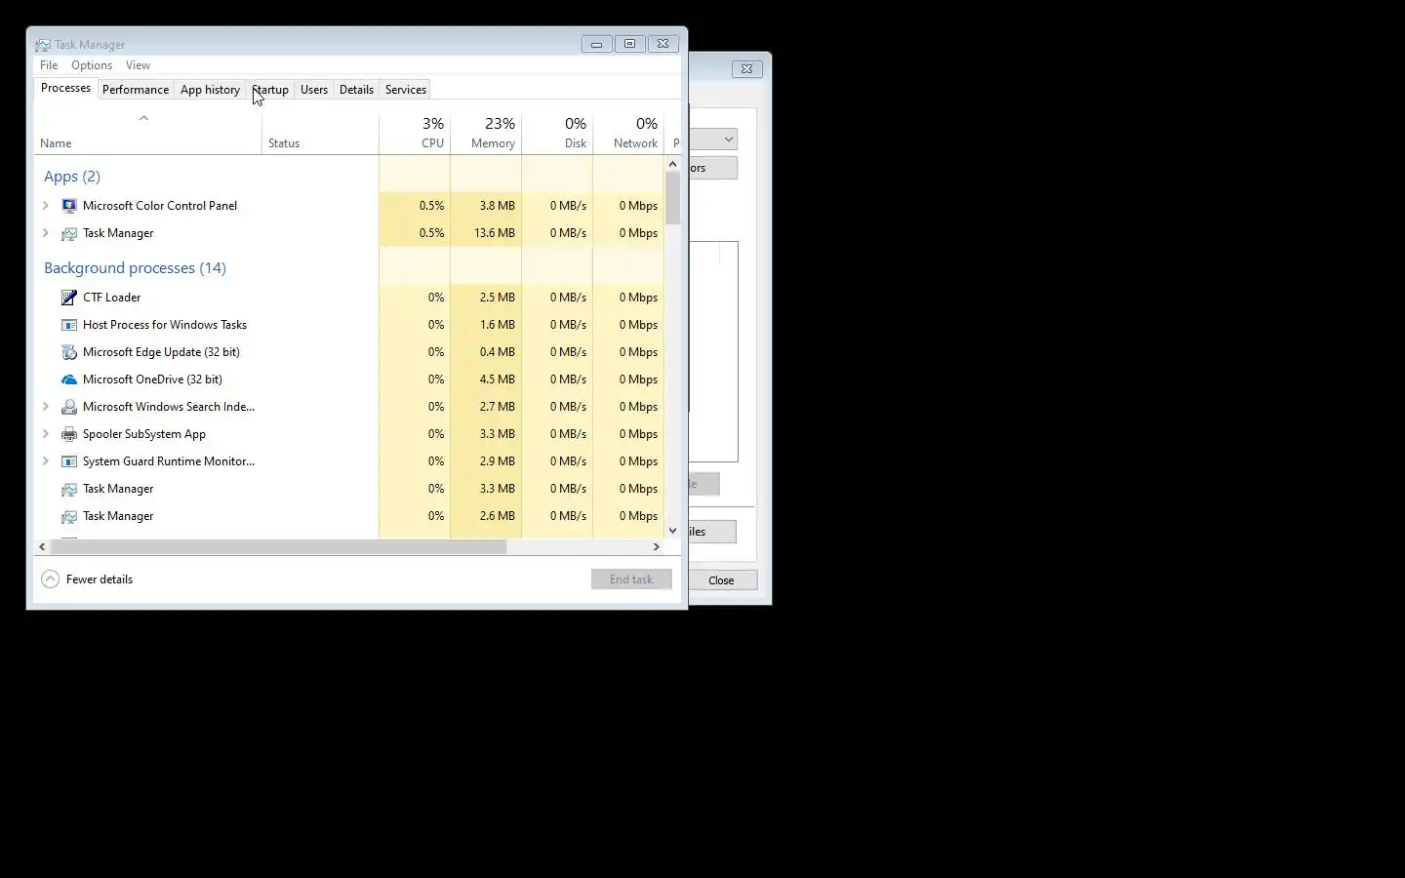The height and width of the screenshot is (878, 1405).
Task: Switch to the Startup tab
Action: point(270,90)
